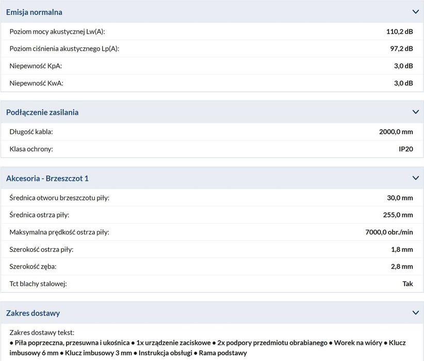Click the Długość kabla row label

[x=31, y=132]
